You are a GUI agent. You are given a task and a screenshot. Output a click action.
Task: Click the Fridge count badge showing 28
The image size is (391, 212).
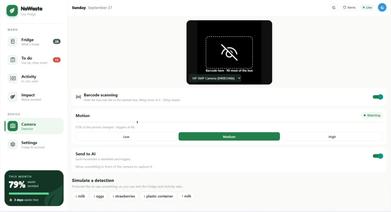pyautogui.click(x=57, y=41)
